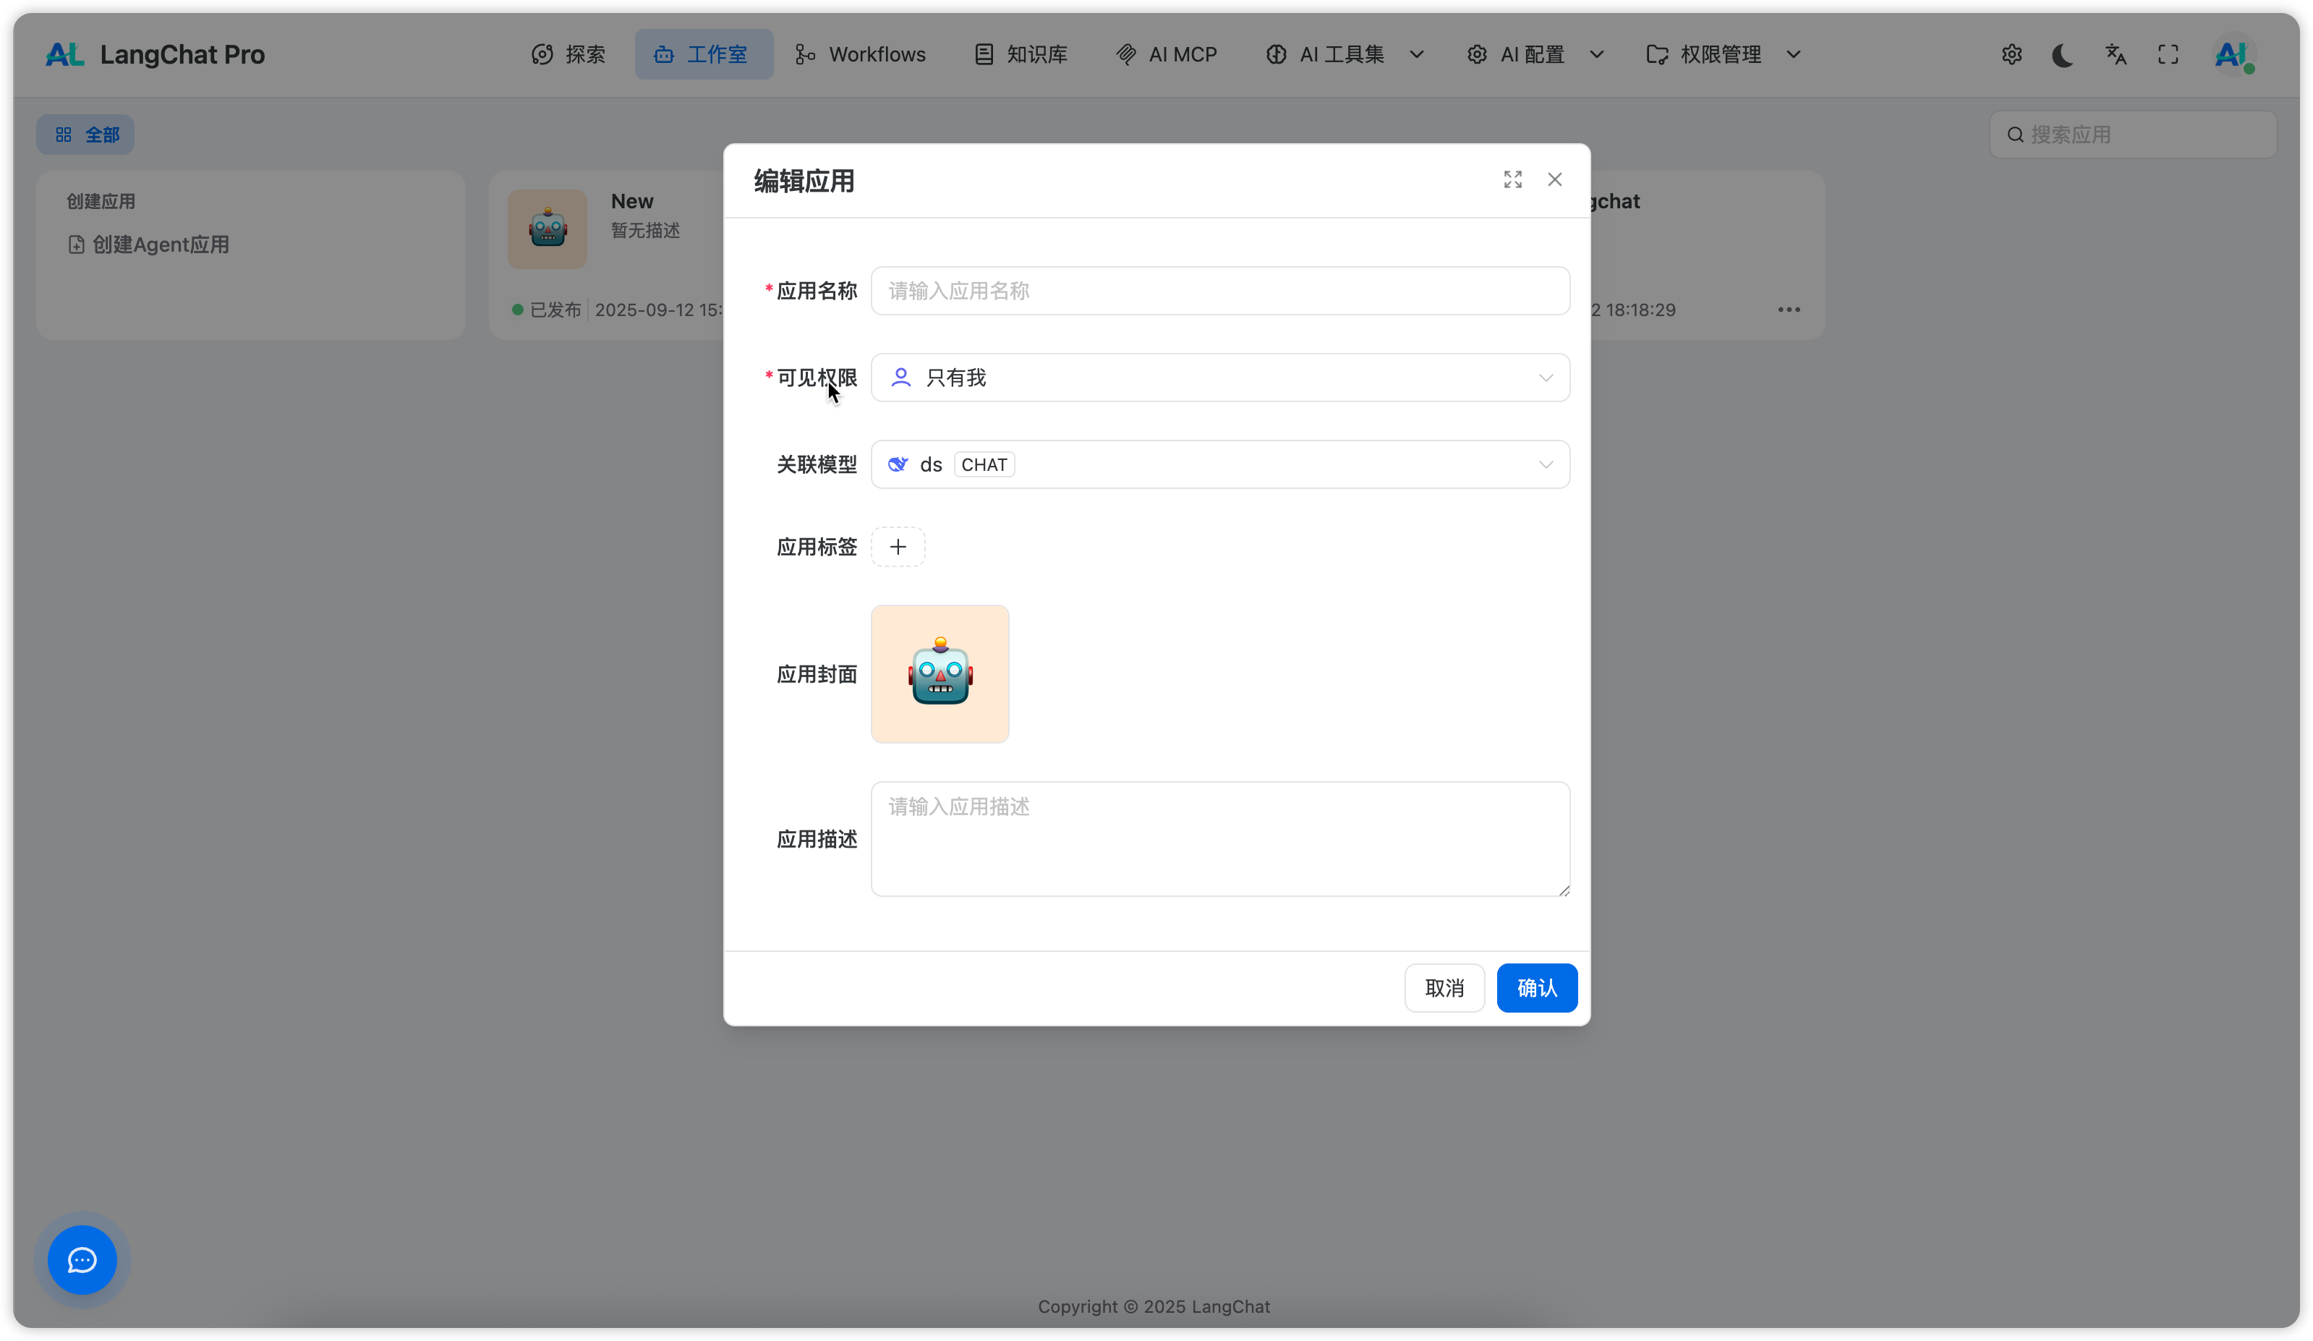Enter fullscreen using header icon
The image size is (2313, 1341).
2168,55
